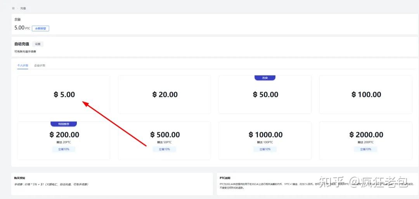The width and height of the screenshot is (419, 199).
Task: Click the 立省10% tag under $2000.00
Action: (x=366, y=149)
